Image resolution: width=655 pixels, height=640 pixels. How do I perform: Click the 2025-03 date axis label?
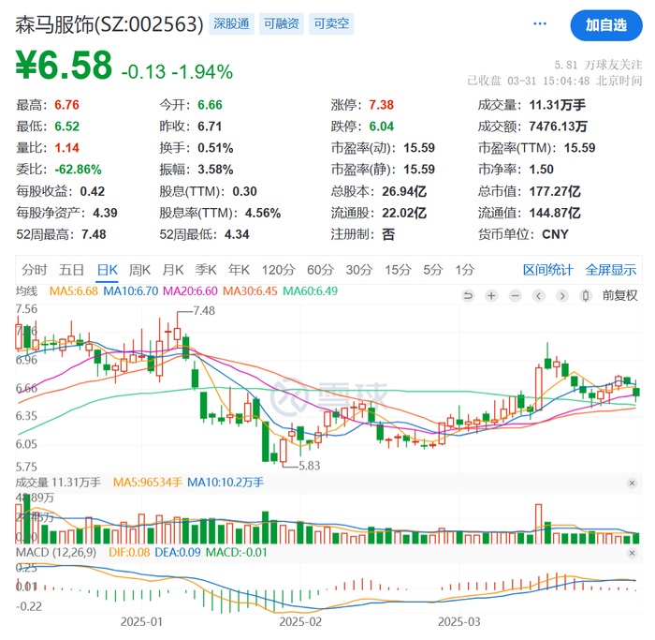tap(459, 622)
